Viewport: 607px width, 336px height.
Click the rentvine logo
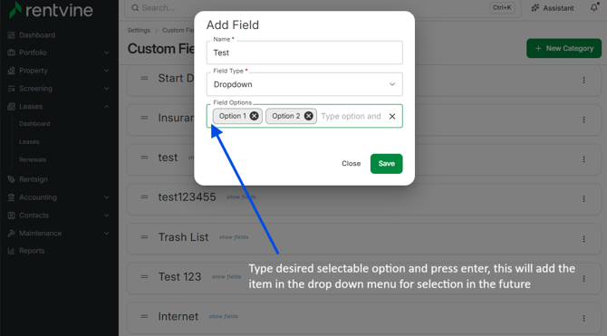pyautogui.click(x=51, y=10)
